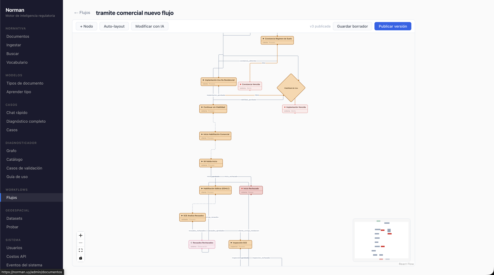The image size is (494, 275).
Task: Select SCE Analiza Recaudos node
Action: pyautogui.click(x=192, y=217)
